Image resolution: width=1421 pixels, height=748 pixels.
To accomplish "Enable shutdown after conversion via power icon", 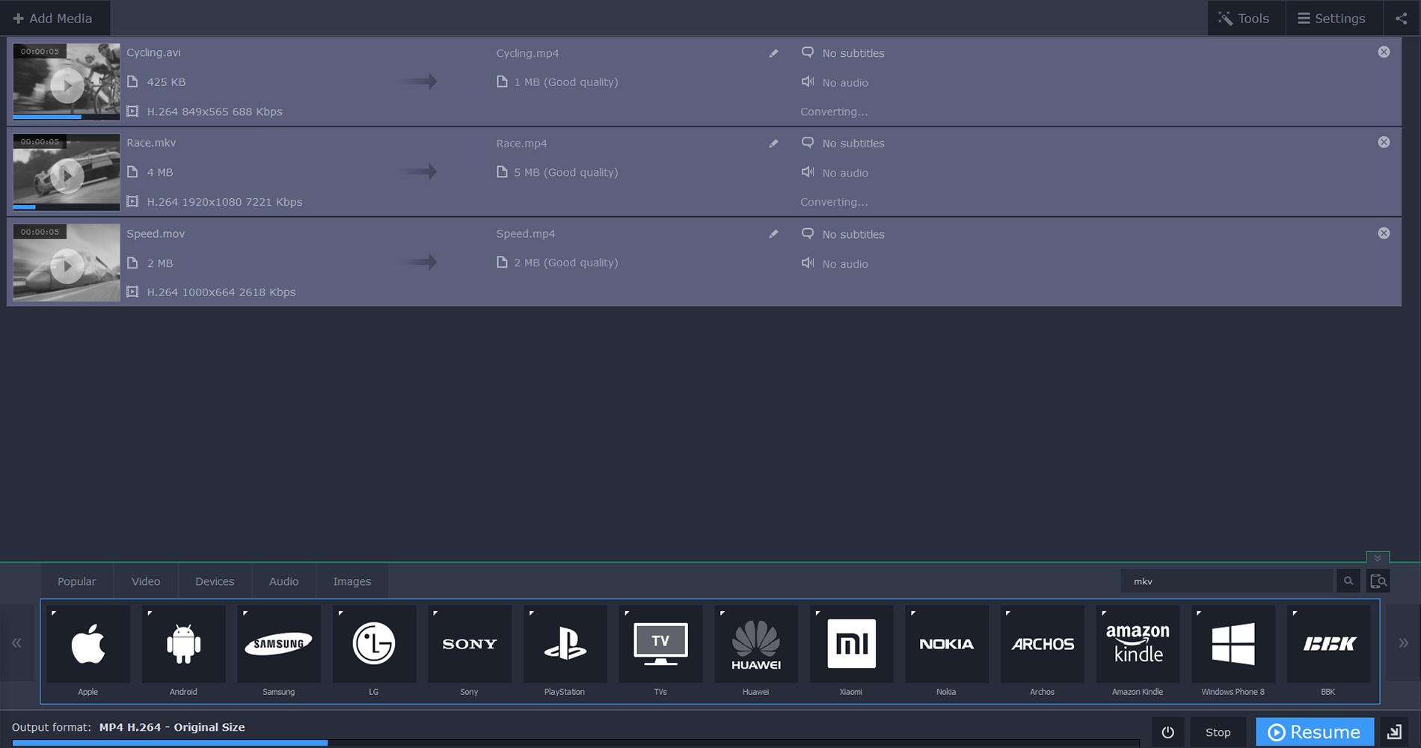I will click(x=1167, y=732).
